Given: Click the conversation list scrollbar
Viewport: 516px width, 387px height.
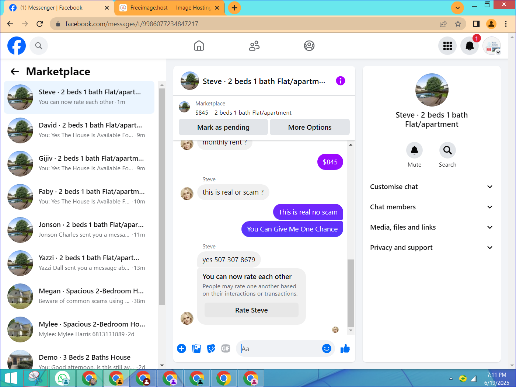Looking at the screenshot, I should click(162, 196).
